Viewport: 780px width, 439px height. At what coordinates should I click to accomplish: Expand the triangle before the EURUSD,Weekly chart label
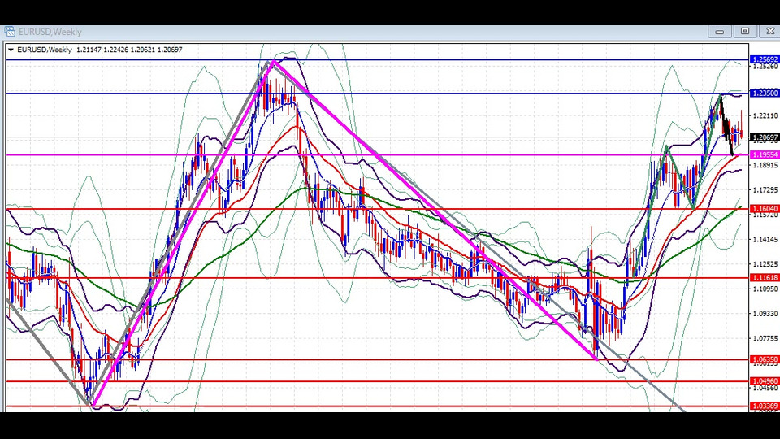pos(11,50)
